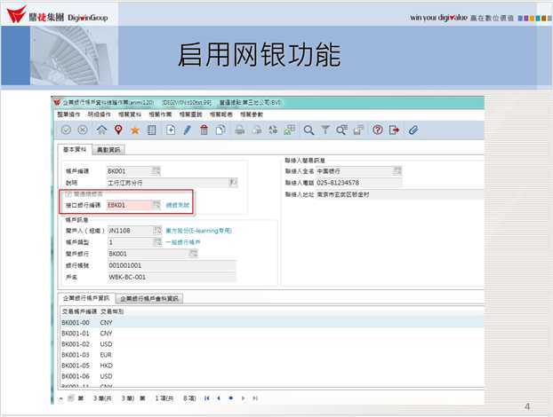Image resolution: width=553 pixels, height=417 pixels.
Task: Open lookup on opening bank BK001 field
Action: [x=193, y=254]
